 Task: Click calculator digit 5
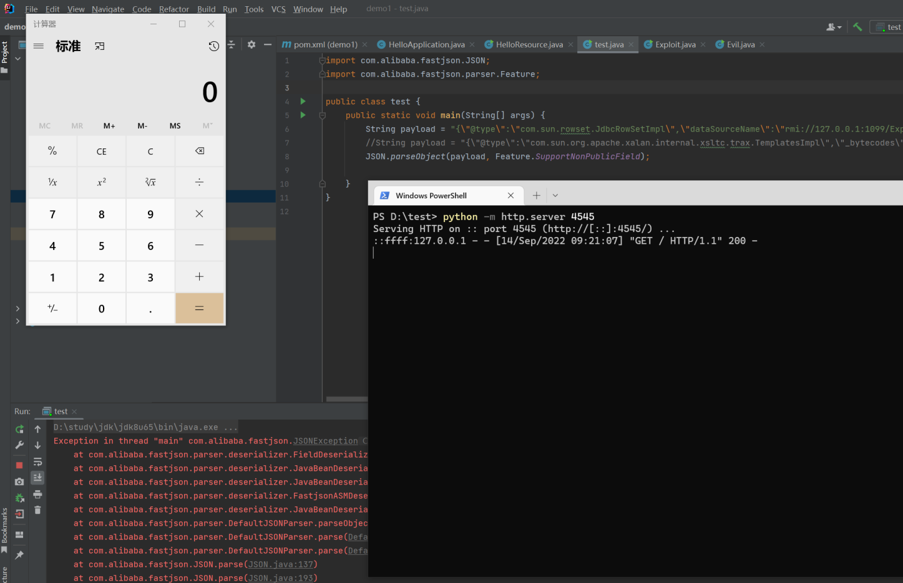102,246
